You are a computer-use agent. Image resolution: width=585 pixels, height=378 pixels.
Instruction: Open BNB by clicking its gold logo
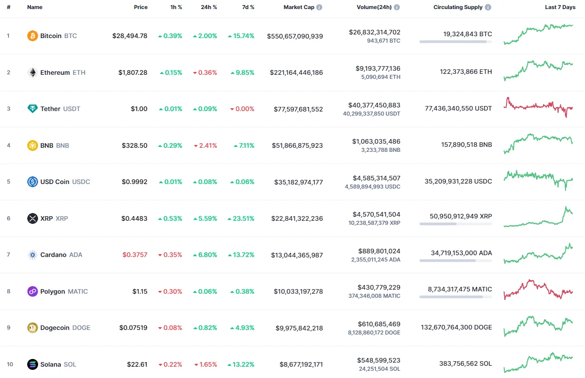32,145
